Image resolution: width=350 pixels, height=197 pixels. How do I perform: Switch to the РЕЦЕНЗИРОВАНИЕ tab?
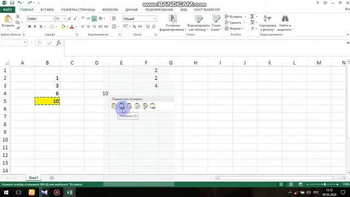(159, 10)
